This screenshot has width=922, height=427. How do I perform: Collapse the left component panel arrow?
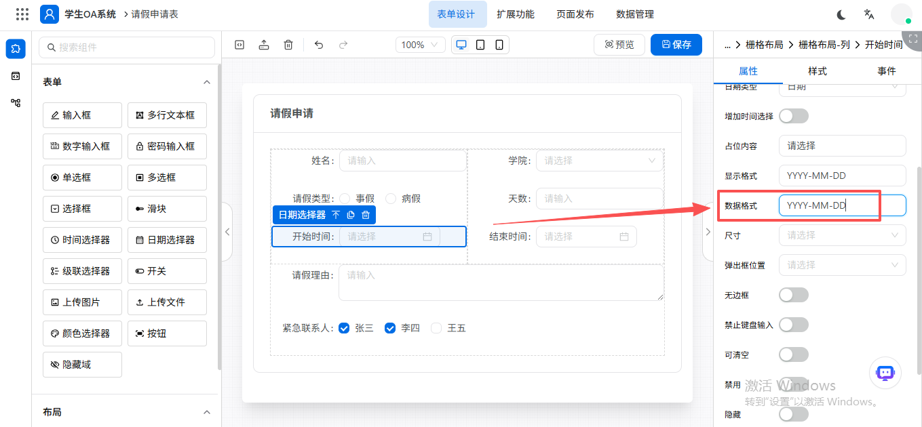pyautogui.click(x=227, y=232)
